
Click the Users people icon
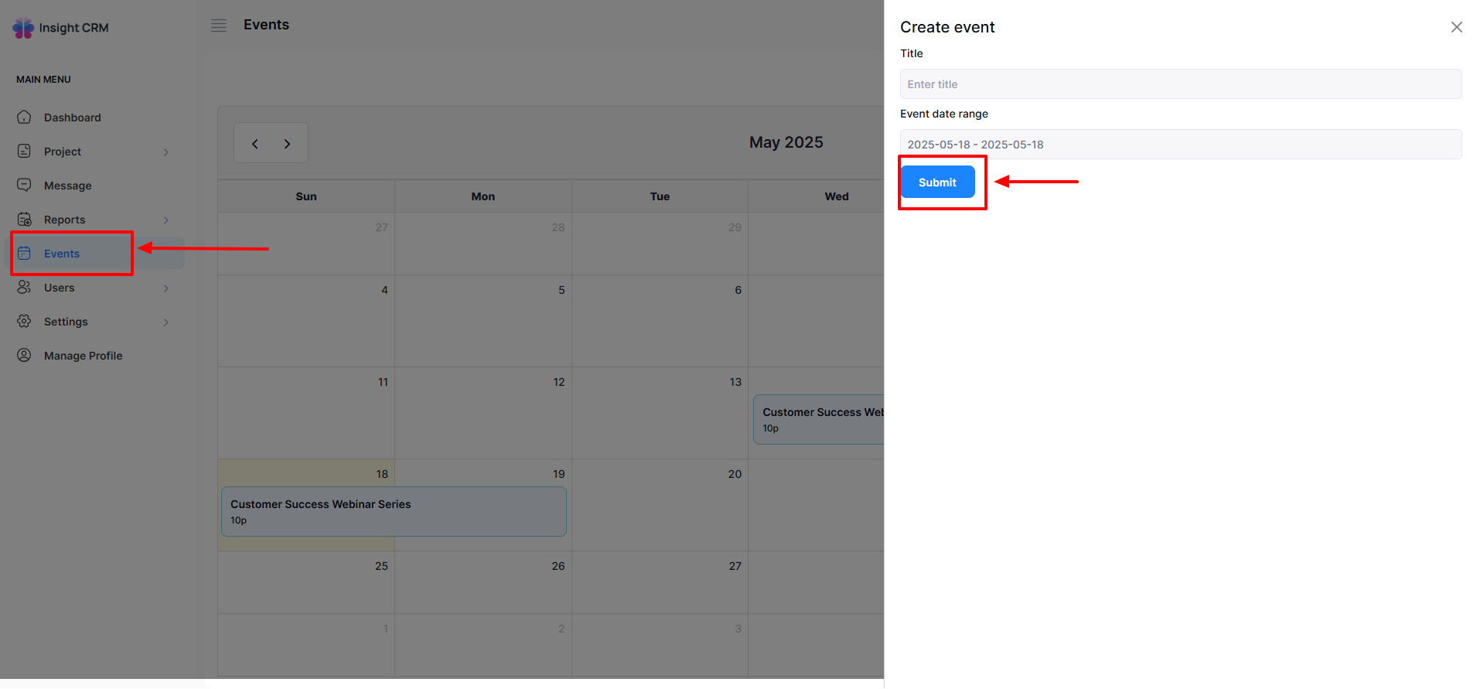click(25, 288)
